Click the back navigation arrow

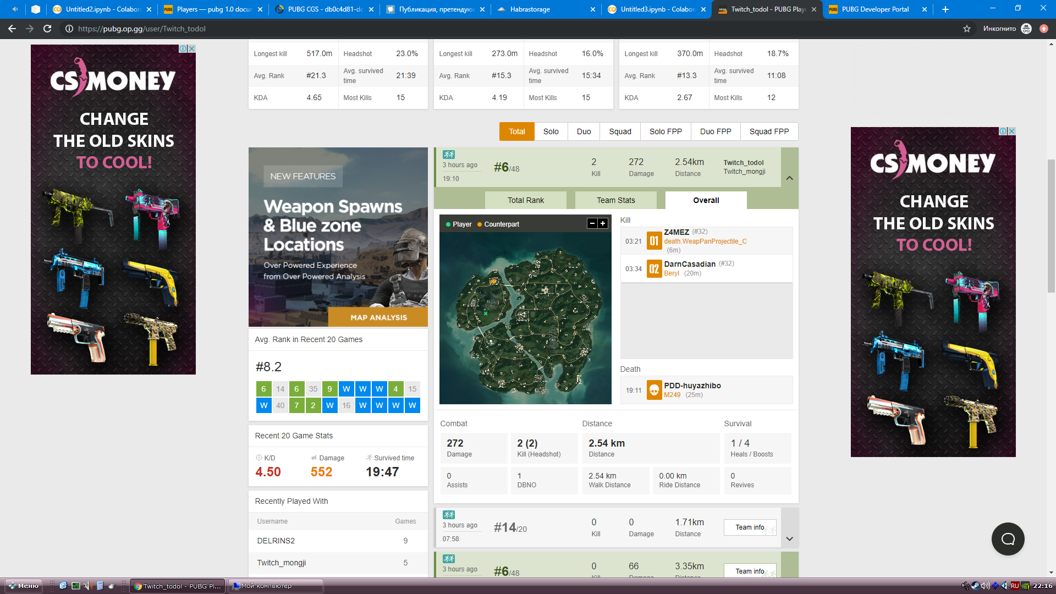[12, 29]
